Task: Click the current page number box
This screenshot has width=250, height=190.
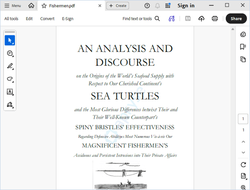Action: [x=243, y=119]
